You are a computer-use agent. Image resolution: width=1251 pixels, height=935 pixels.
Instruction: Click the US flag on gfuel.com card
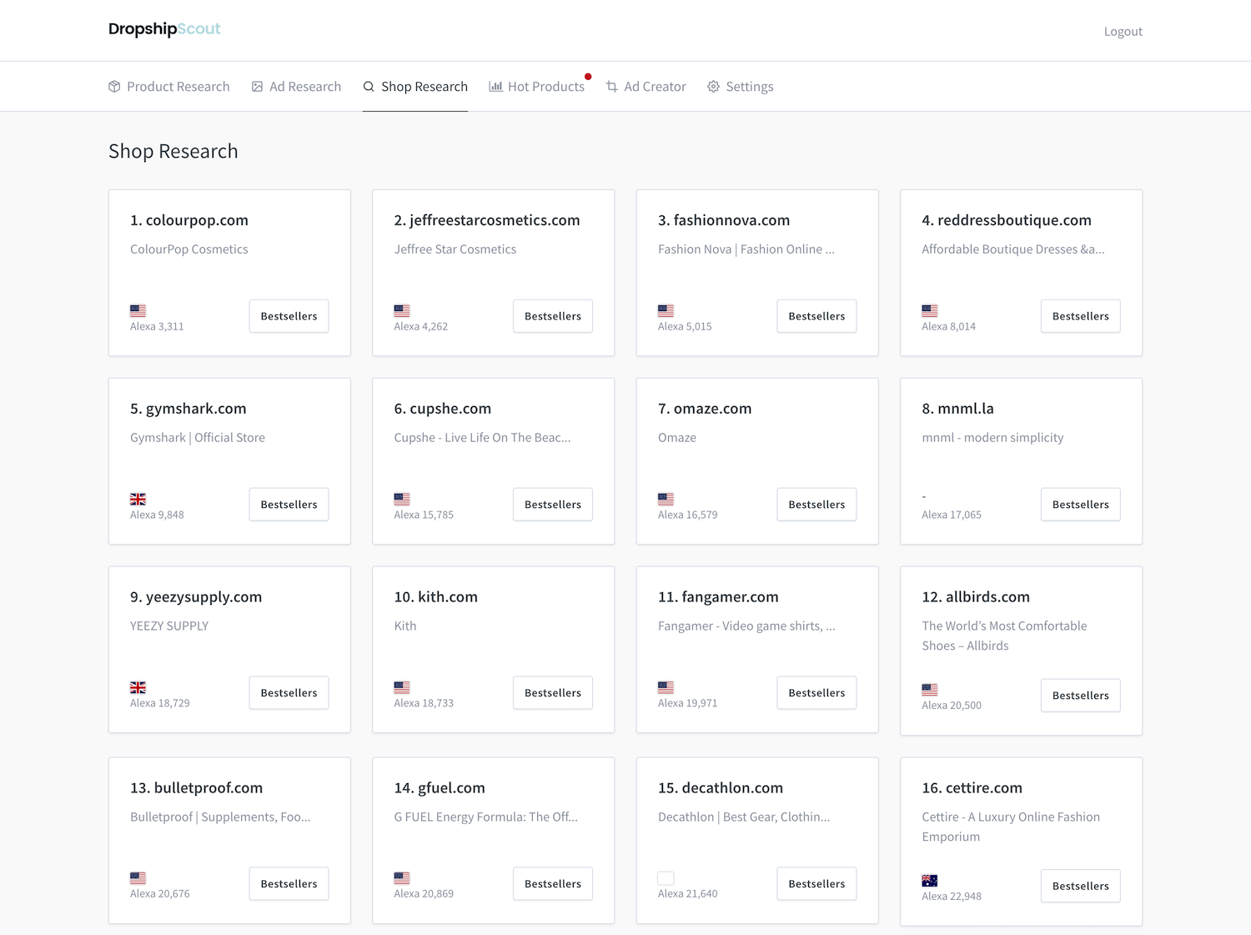pyautogui.click(x=402, y=878)
